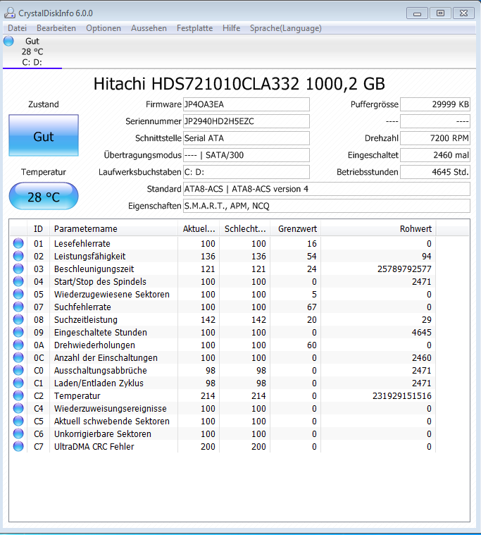Select the Wiederzugewiesene Sektoren parameter name
This screenshot has height=535, width=481.
112,295
